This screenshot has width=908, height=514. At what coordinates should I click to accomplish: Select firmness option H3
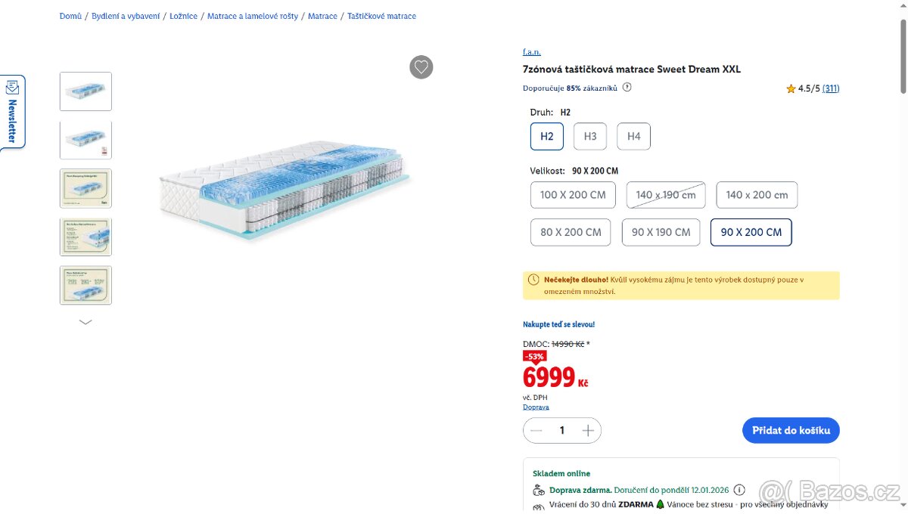coord(590,136)
